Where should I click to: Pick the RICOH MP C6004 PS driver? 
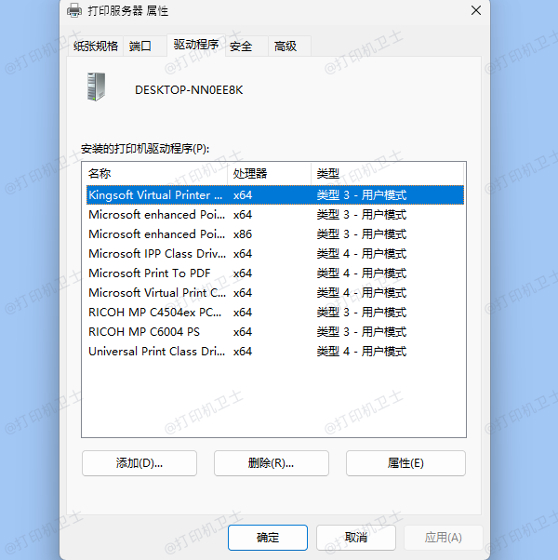[x=144, y=332]
